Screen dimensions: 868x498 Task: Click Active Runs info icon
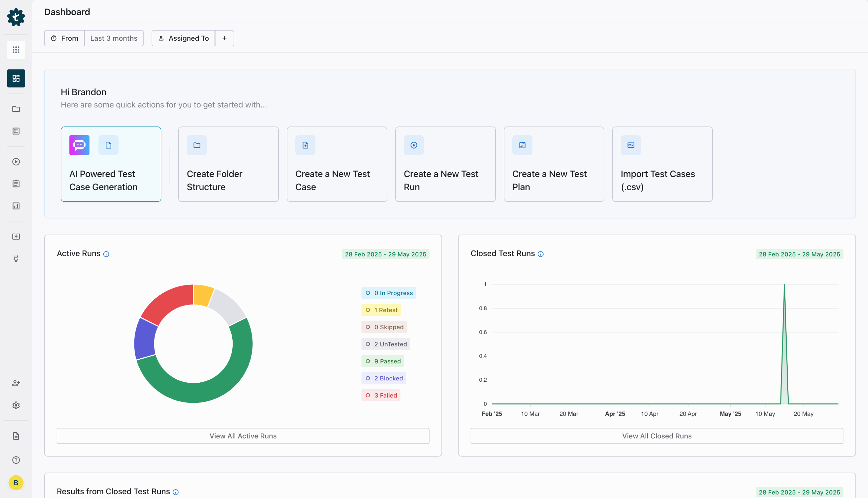coord(106,254)
